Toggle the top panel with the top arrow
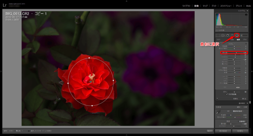Image resolution: width=253 pixels, height=136 pixels. click(126, 1)
